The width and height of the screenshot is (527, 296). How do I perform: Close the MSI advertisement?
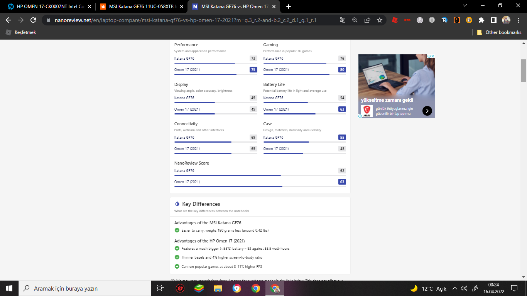pyautogui.click(x=433, y=56)
